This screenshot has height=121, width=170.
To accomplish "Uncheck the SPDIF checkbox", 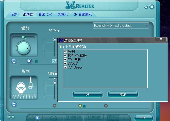I will click(x=65, y=63).
